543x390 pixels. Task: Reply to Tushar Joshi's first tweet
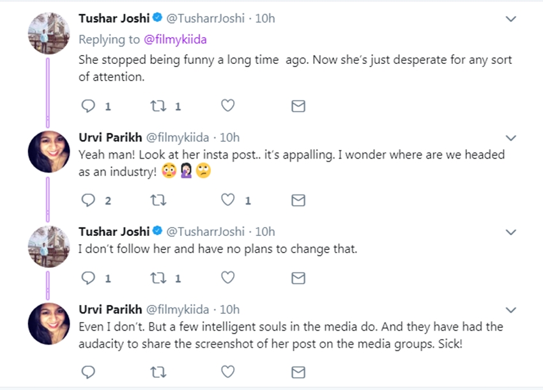(x=89, y=106)
